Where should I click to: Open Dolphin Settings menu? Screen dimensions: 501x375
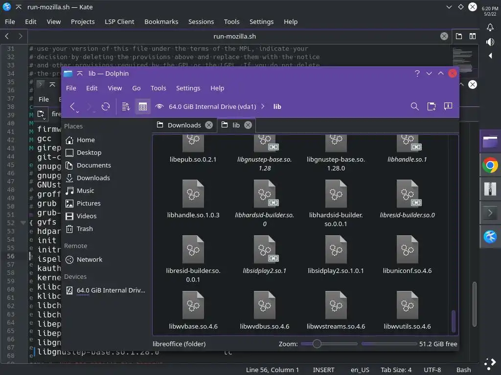(188, 88)
